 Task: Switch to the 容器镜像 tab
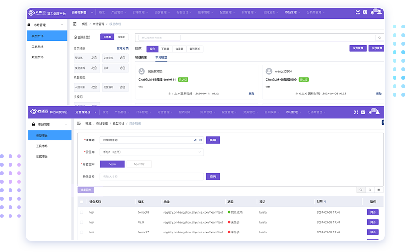coord(141,57)
